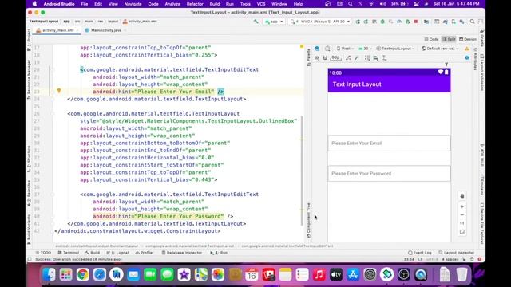Select the Design view mode

pyautogui.click(x=468, y=39)
